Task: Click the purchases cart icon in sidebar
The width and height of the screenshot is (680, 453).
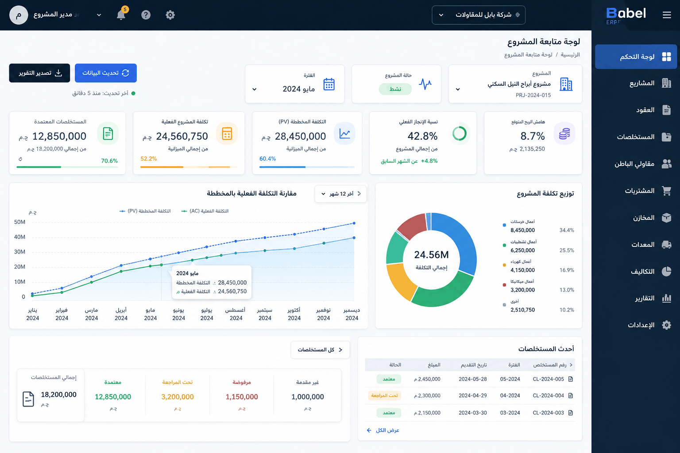Action: (667, 191)
